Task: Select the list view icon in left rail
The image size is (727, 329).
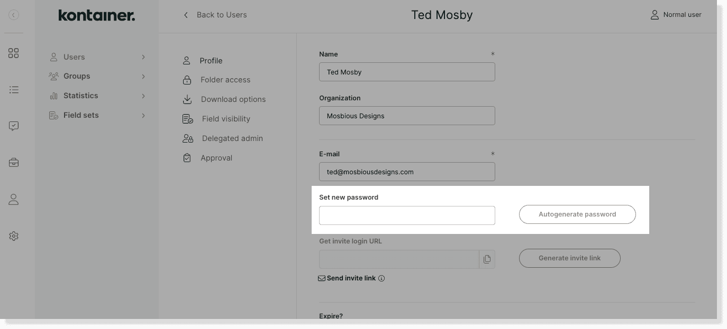Action: tap(14, 90)
